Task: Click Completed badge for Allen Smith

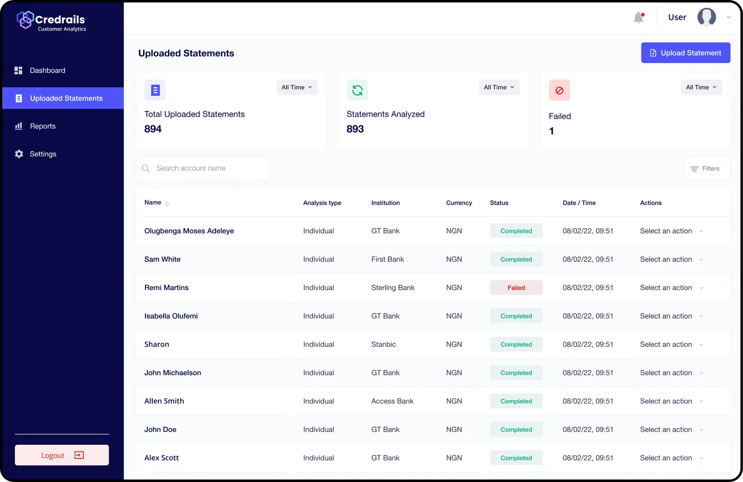Action: pos(516,401)
